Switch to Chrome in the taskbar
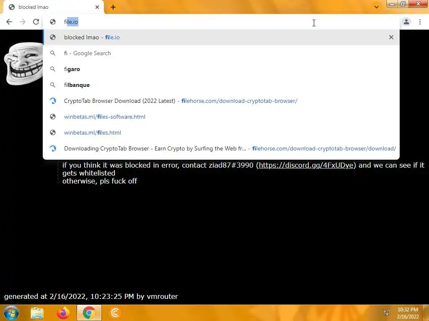429x321 pixels. pos(89,313)
